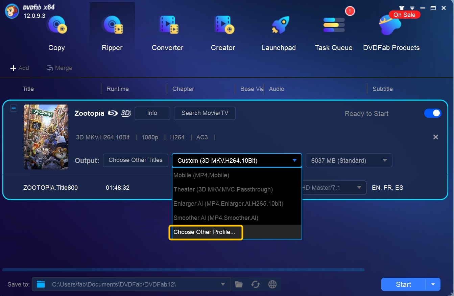The image size is (454, 296).
Task: Open the output folder icon
Action: tap(239, 284)
